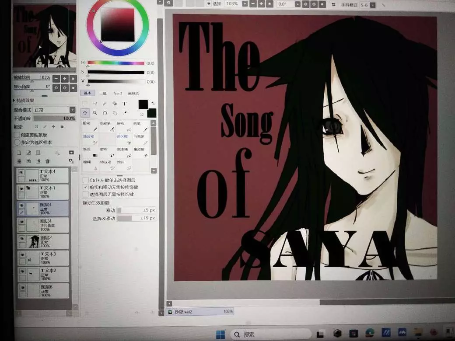Click the new layer icon in layer panel
455x341 pixels.
(x=19, y=153)
